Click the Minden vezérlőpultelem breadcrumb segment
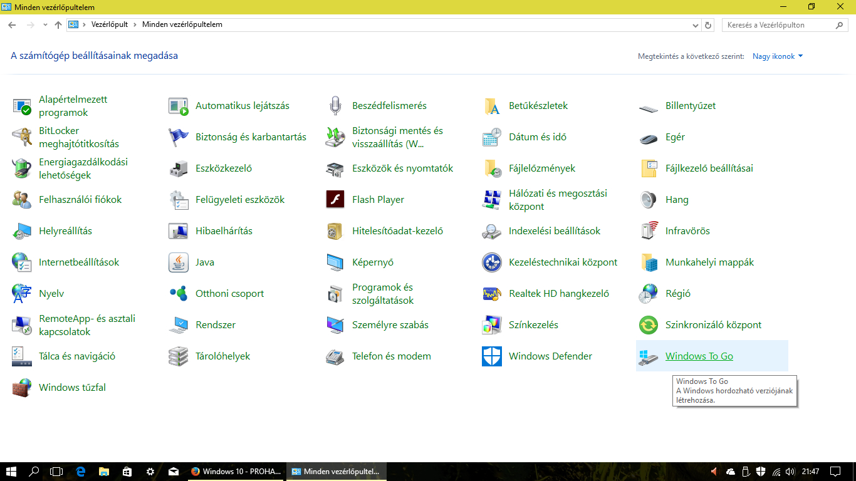Screen dimensions: 856x481 (182, 24)
